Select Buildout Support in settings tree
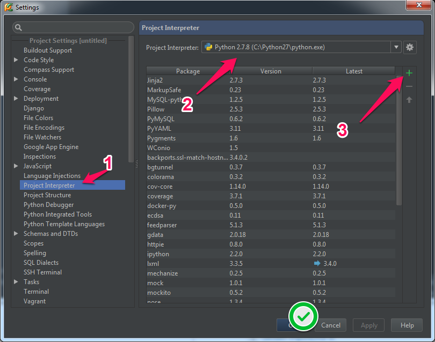435x342 pixels. pyautogui.click(x=48, y=50)
